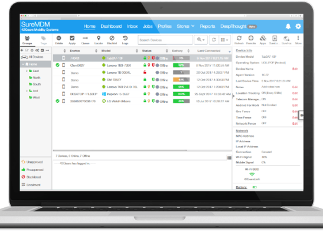Click the green lock on SM-T355Y row
This screenshot has height=232, width=323.
click(x=145, y=80)
